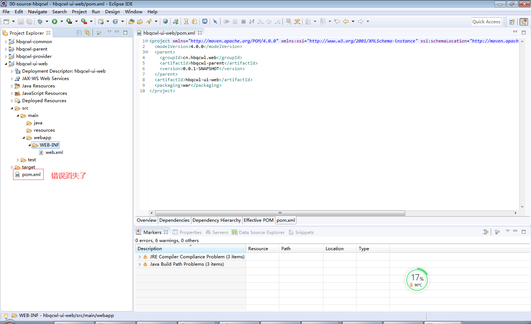531x324 pixels.
Task: Expand Java Build Path Problems group
Action: pyautogui.click(x=140, y=264)
